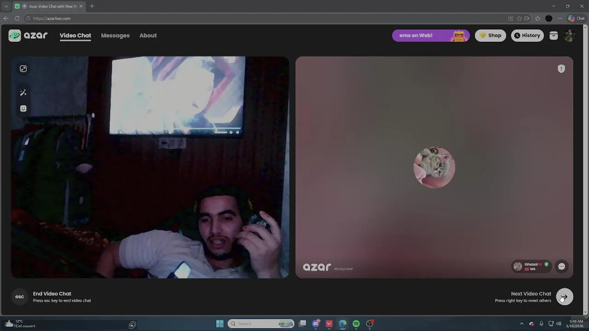Open the profile avatar menu
Image resolution: width=589 pixels, height=331 pixels.
click(570, 35)
